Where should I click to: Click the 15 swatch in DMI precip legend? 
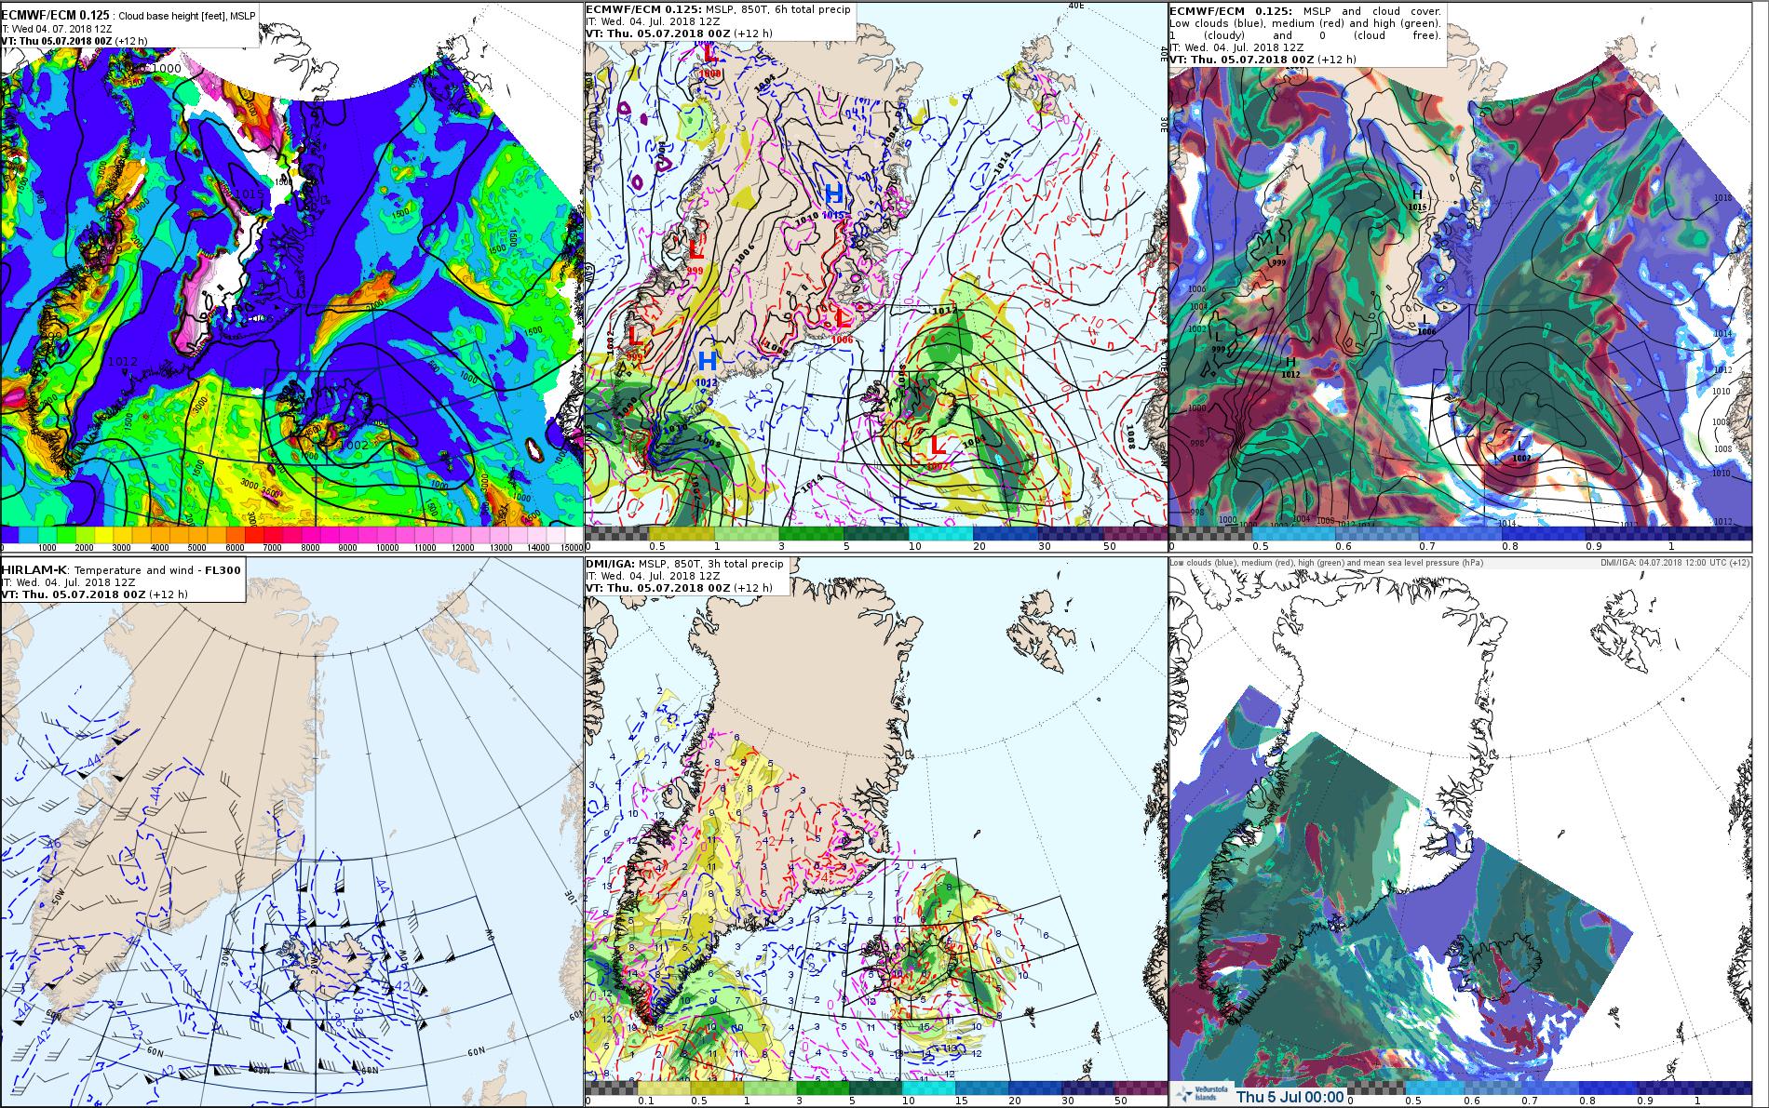tap(981, 1088)
